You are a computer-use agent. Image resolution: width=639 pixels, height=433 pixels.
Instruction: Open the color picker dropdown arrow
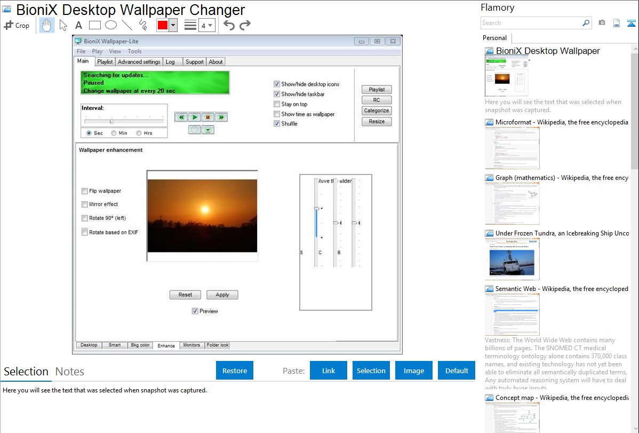pos(173,25)
